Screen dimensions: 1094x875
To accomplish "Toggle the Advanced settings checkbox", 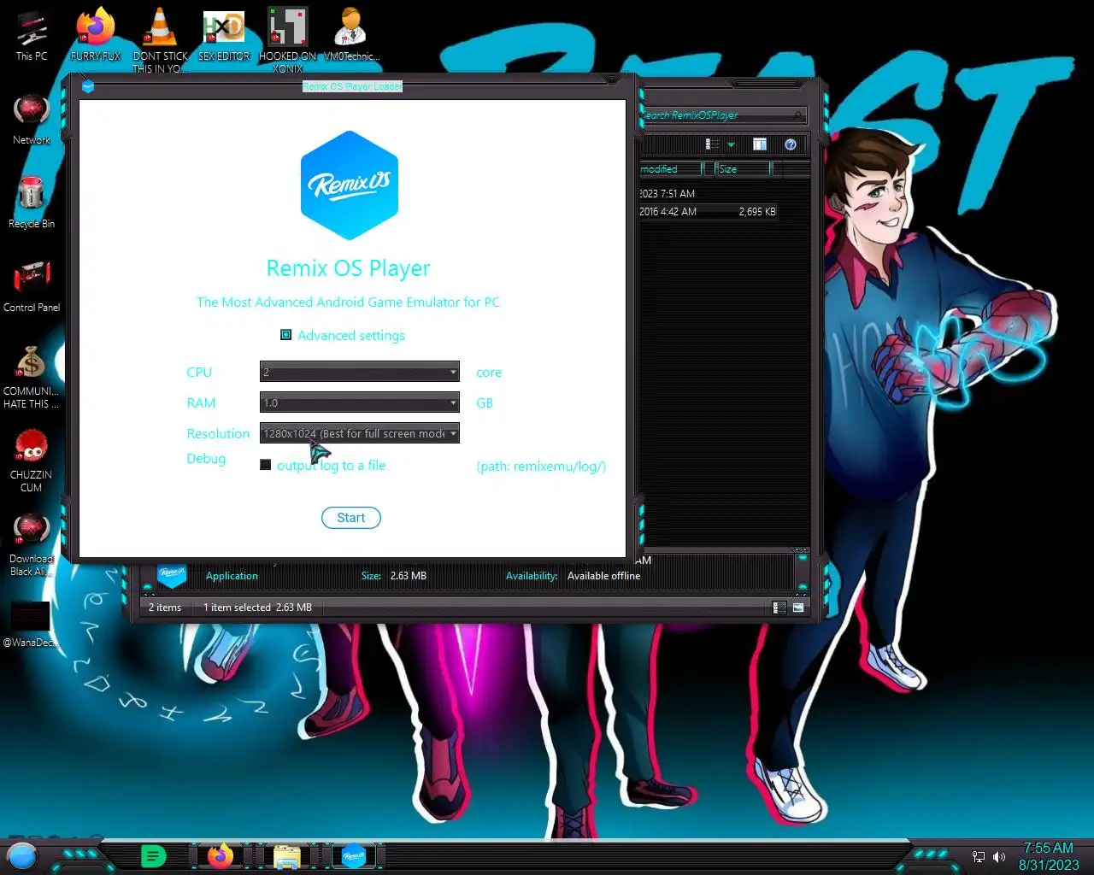I will 286,335.
